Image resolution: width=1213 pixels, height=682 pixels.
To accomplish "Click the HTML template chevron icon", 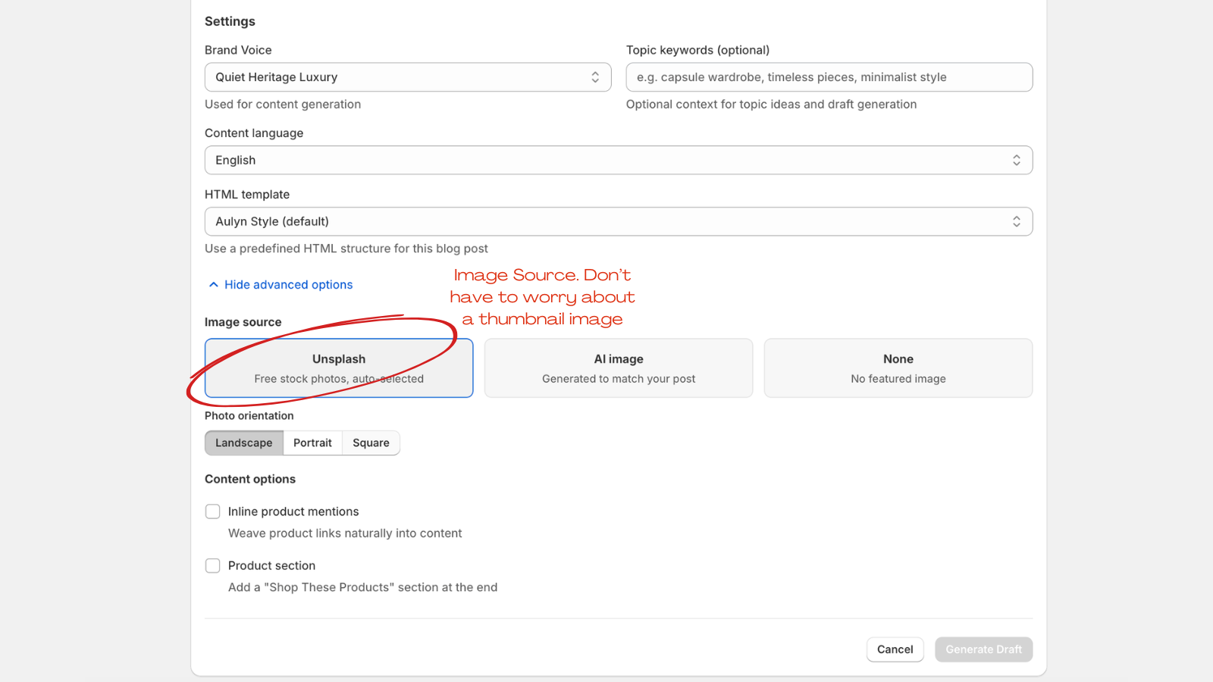I will 1018,221.
